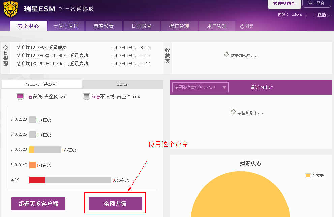Image resolution: width=334 pixels, height=217 pixels.
Task: Go to 授权管理 tab
Action: [x=179, y=26]
